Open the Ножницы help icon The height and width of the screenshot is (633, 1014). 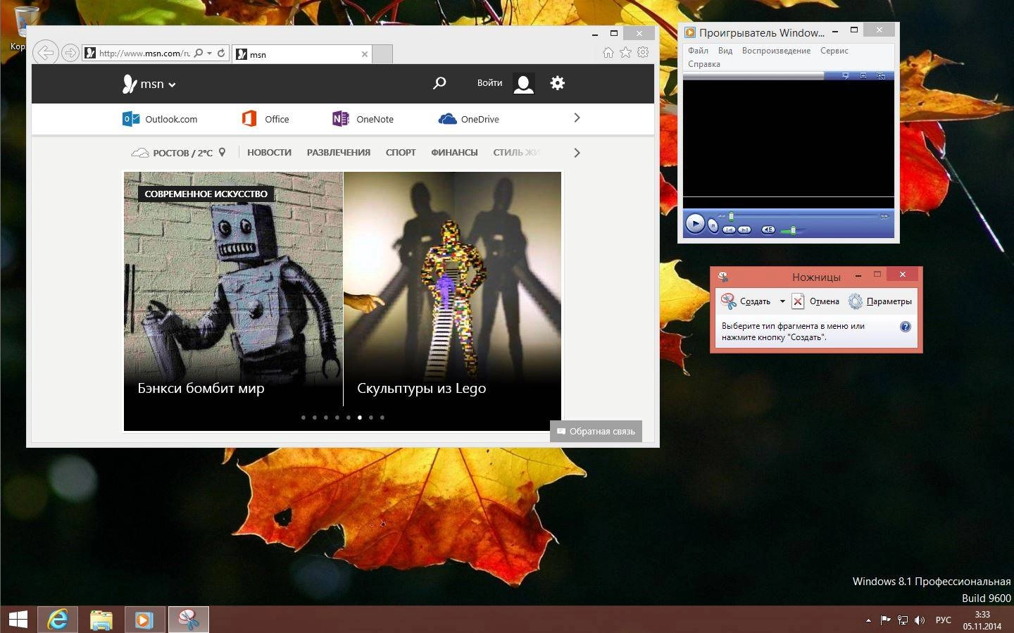pyautogui.click(x=906, y=327)
